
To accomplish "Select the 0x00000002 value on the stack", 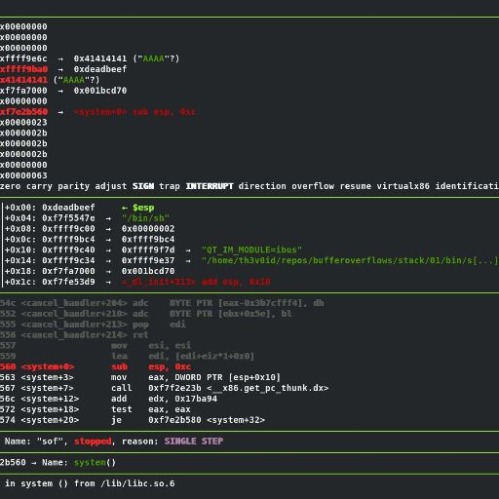I will coord(148,229).
